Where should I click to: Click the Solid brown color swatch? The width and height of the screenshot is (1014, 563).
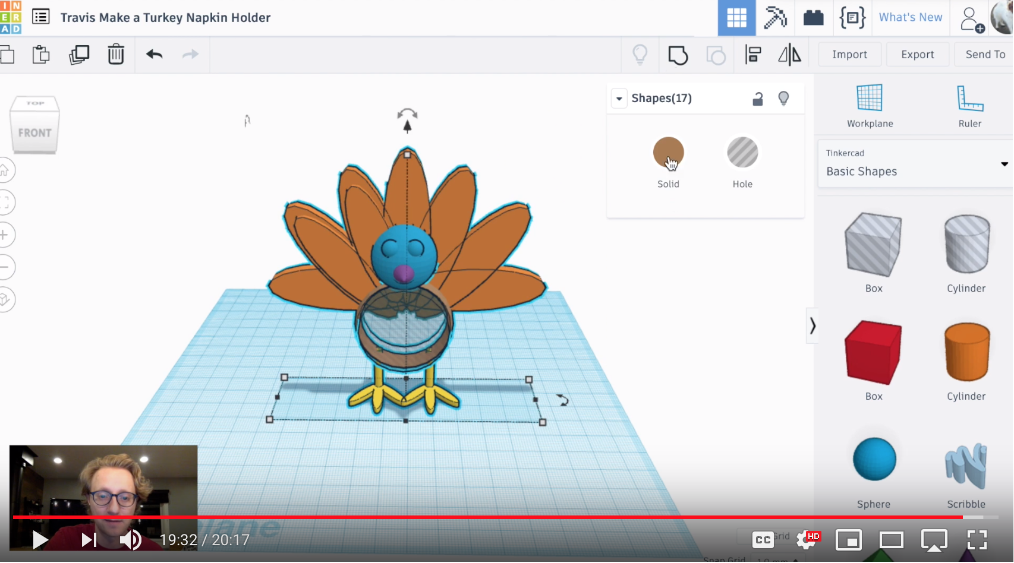pos(668,152)
